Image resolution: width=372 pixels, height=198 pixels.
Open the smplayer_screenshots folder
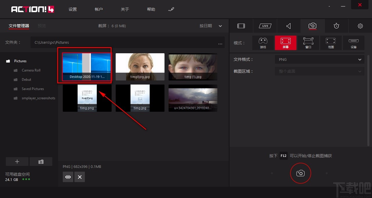[x=38, y=98]
